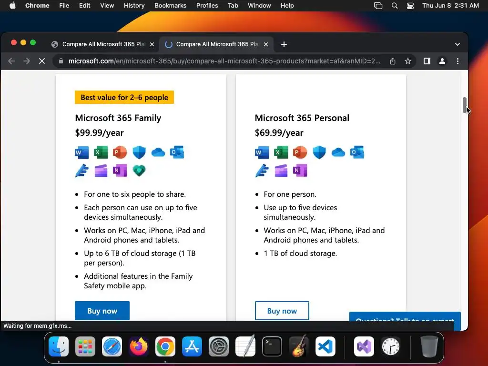Close the first Compare All Microsoft 365 tab

[x=152, y=44]
